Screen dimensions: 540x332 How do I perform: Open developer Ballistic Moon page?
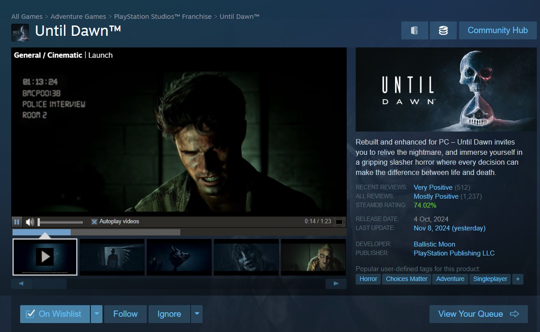[434, 244]
